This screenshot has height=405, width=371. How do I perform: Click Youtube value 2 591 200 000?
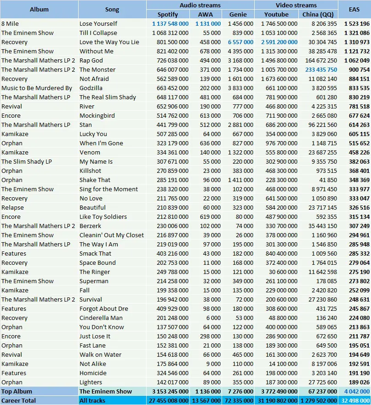coord(279,42)
